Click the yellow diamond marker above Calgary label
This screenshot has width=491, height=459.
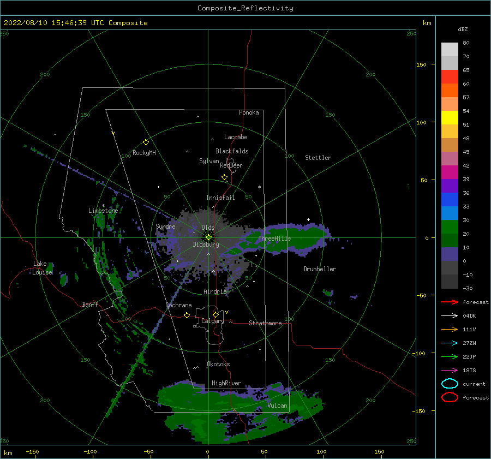tap(215, 314)
